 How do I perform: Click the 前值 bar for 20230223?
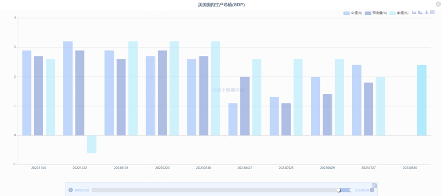[x=174, y=89]
